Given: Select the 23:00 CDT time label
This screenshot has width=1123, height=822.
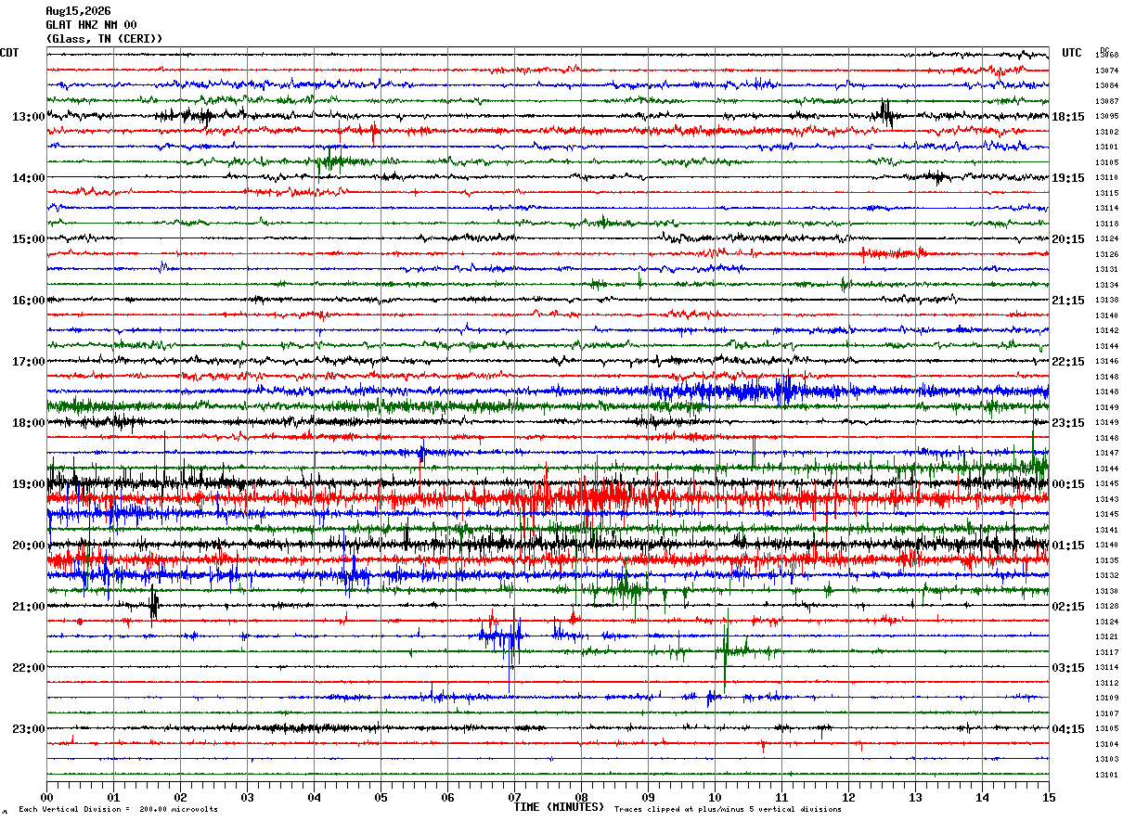Looking at the screenshot, I should pyautogui.click(x=29, y=729).
